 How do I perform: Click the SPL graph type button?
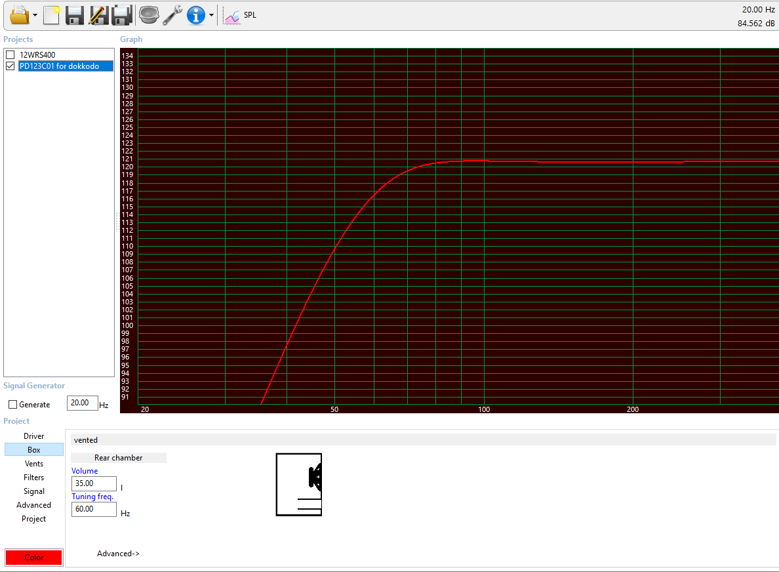point(240,15)
